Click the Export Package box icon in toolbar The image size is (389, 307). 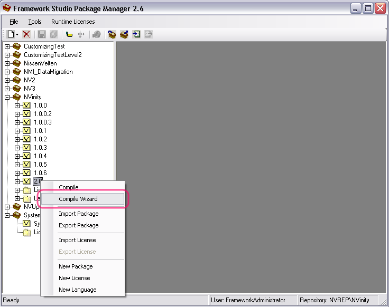(124, 34)
